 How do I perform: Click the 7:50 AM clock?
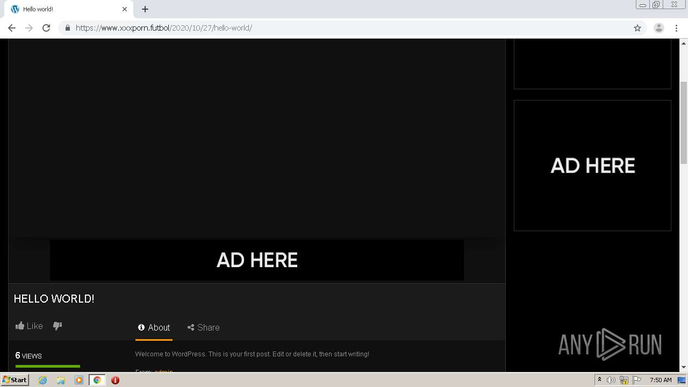click(661, 380)
